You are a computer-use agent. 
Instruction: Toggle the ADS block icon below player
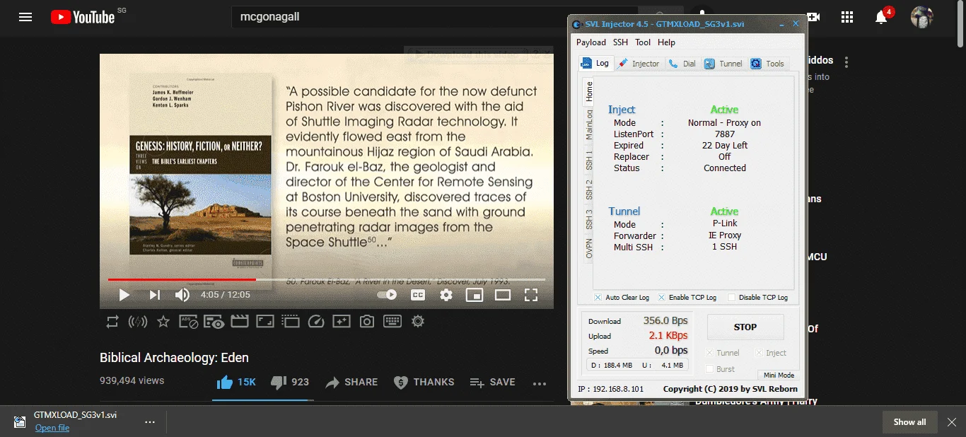pyautogui.click(x=189, y=322)
